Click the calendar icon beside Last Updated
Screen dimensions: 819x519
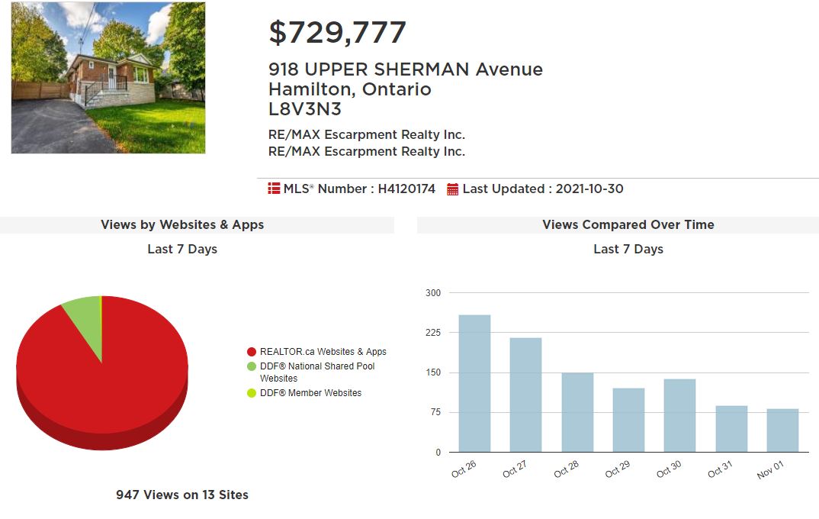click(x=453, y=189)
